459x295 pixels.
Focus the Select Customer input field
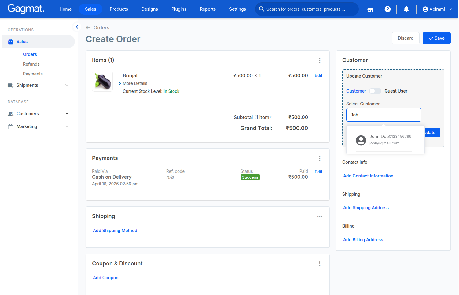click(x=384, y=115)
